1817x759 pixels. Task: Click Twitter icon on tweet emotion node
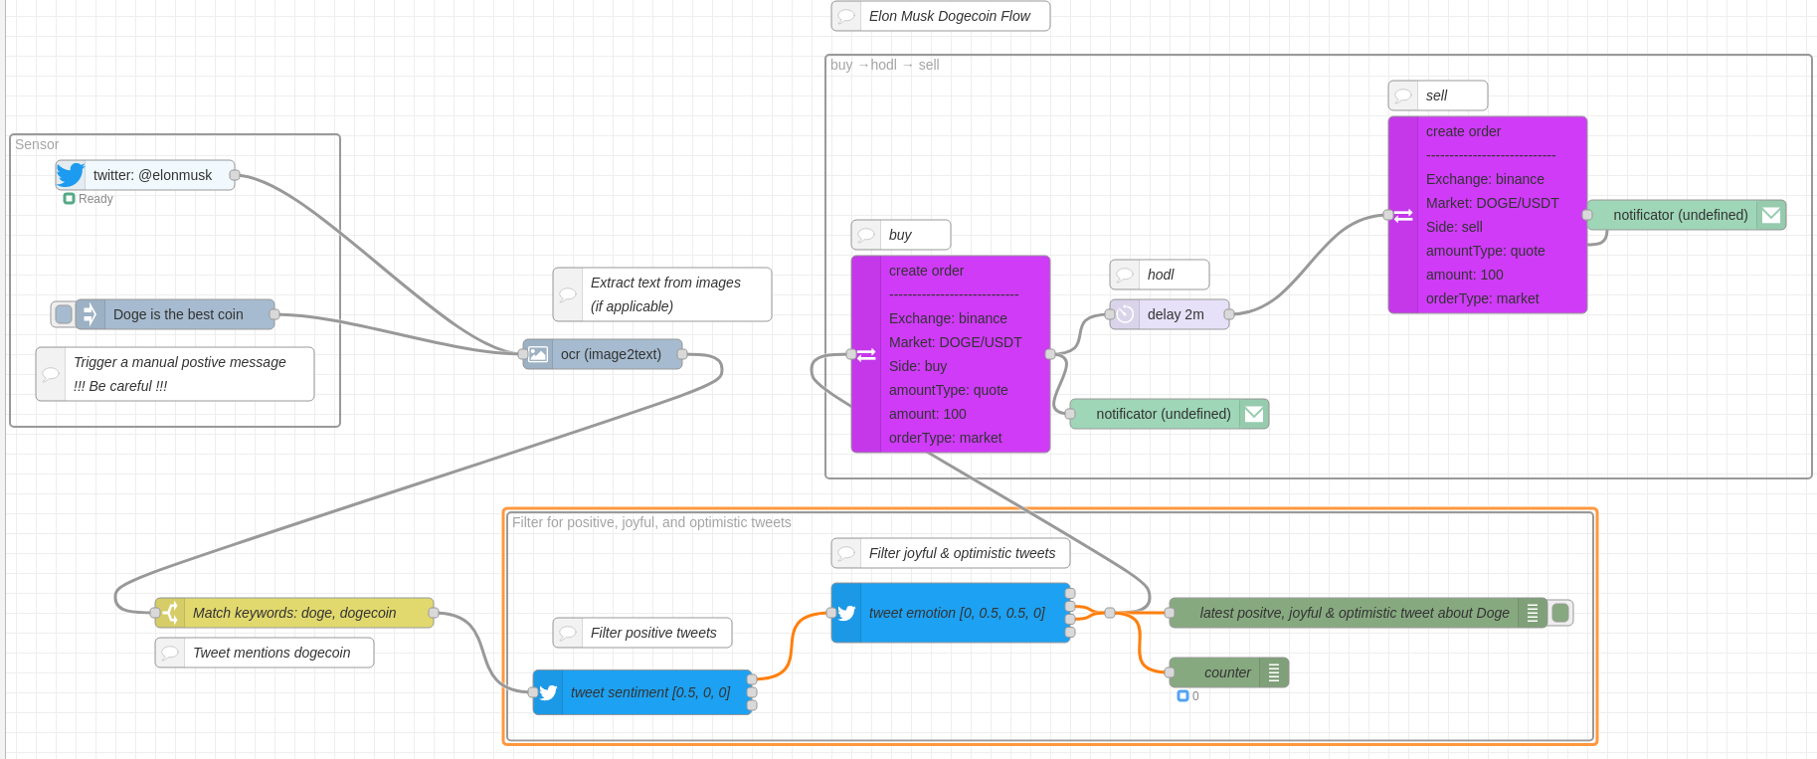[x=846, y=613]
